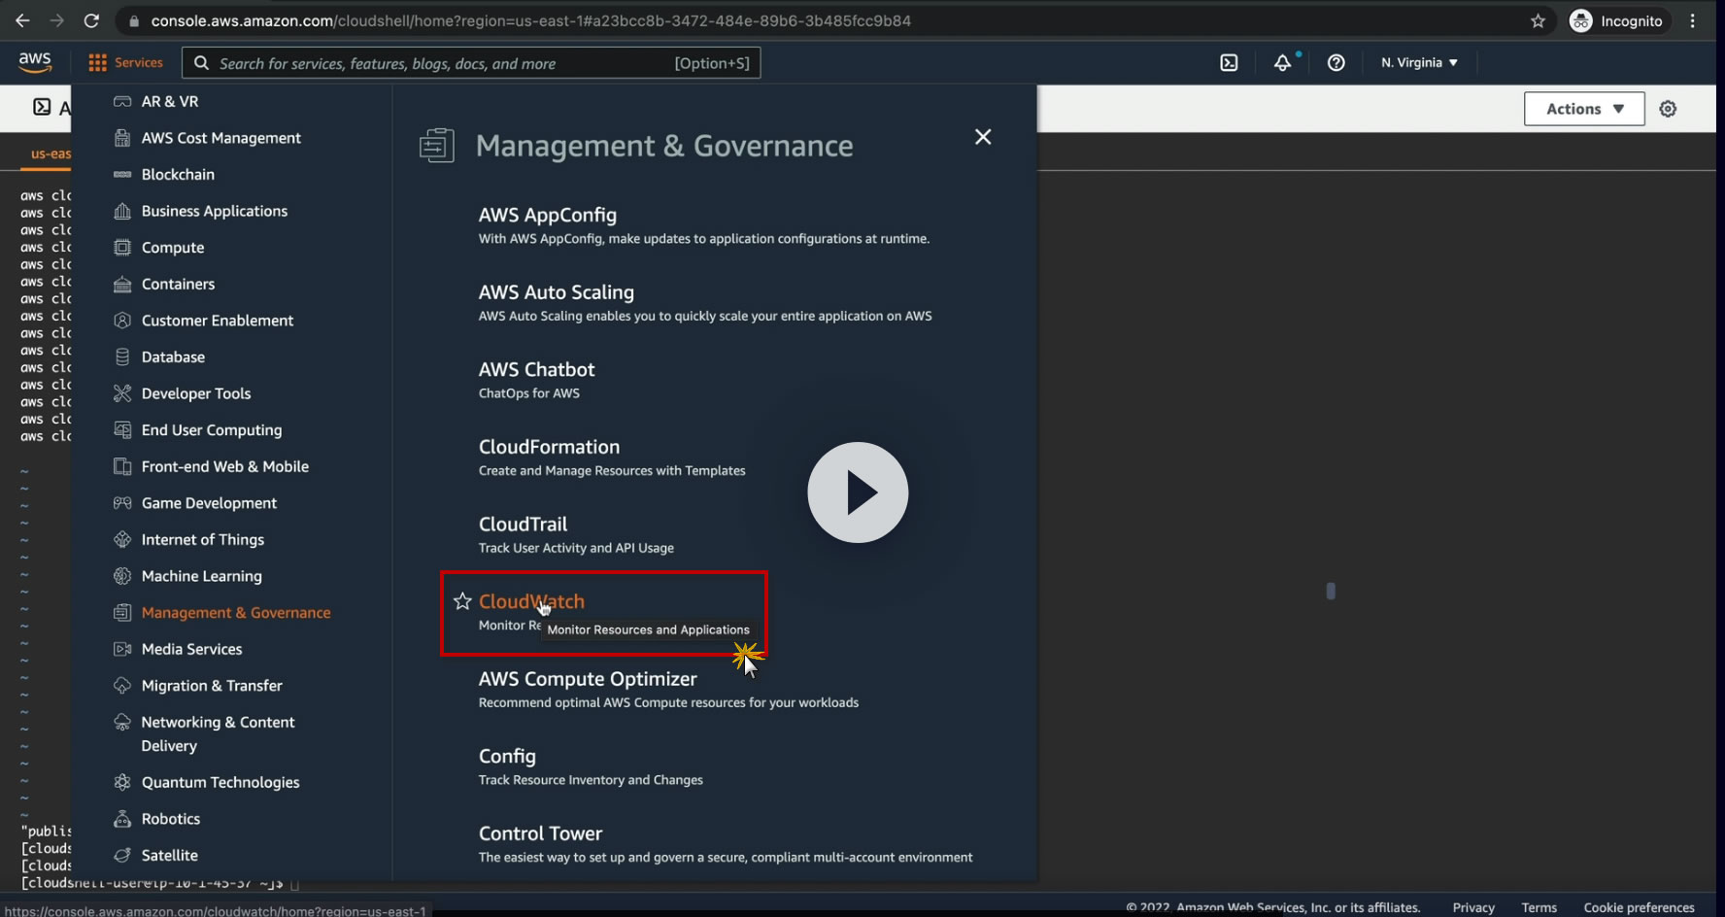Select Satellite category
This screenshot has height=917, width=1725.
coord(170,856)
